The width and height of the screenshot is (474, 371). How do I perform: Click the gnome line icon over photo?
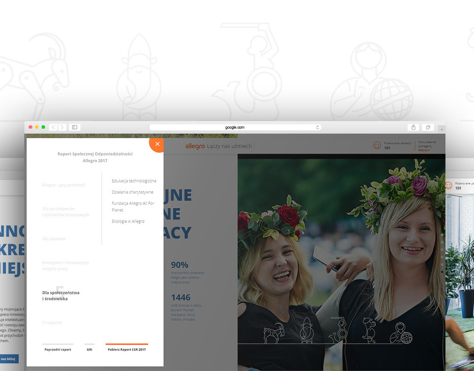tap(307, 330)
